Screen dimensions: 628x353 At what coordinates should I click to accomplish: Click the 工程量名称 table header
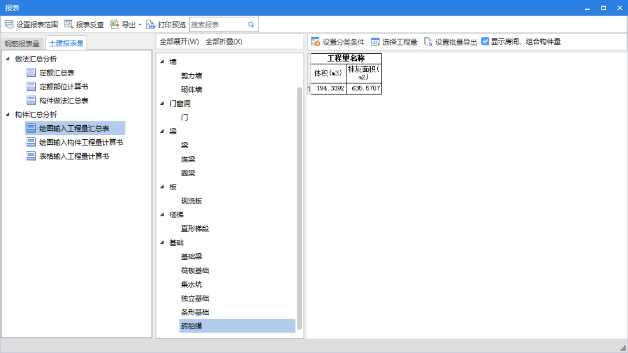tap(346, 58)
